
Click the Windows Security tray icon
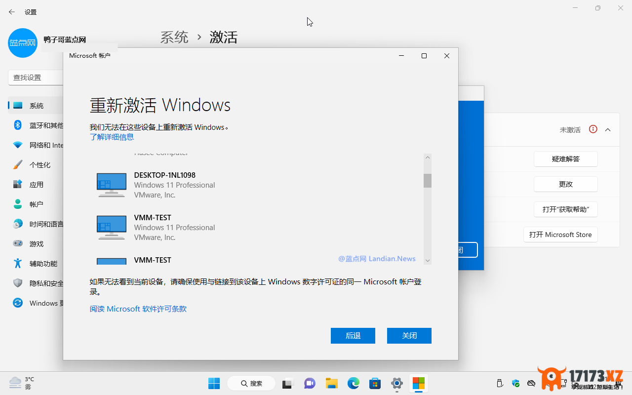tap(516, 383)
